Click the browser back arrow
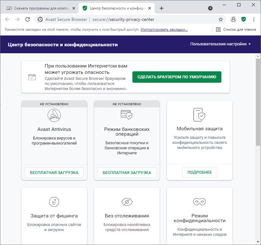261x245 pixels. pyautogui.click(x=7, y=19)
